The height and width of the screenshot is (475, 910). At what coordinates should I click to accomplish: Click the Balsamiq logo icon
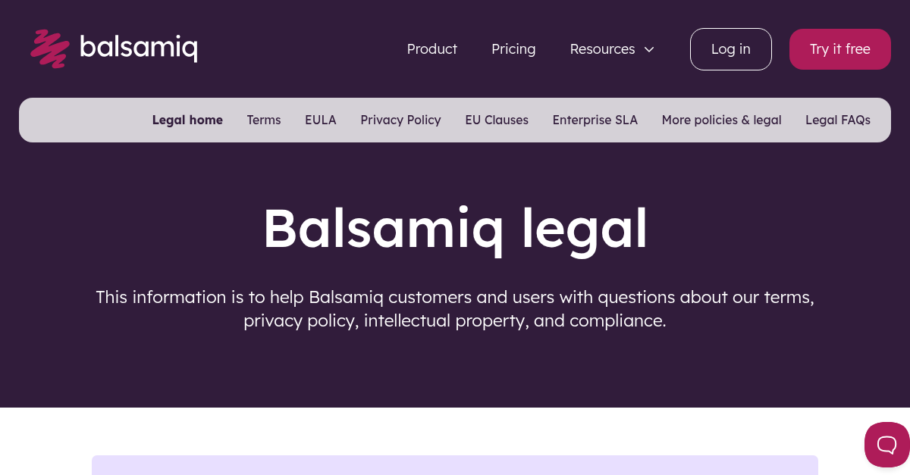click(x=49, y=48)
